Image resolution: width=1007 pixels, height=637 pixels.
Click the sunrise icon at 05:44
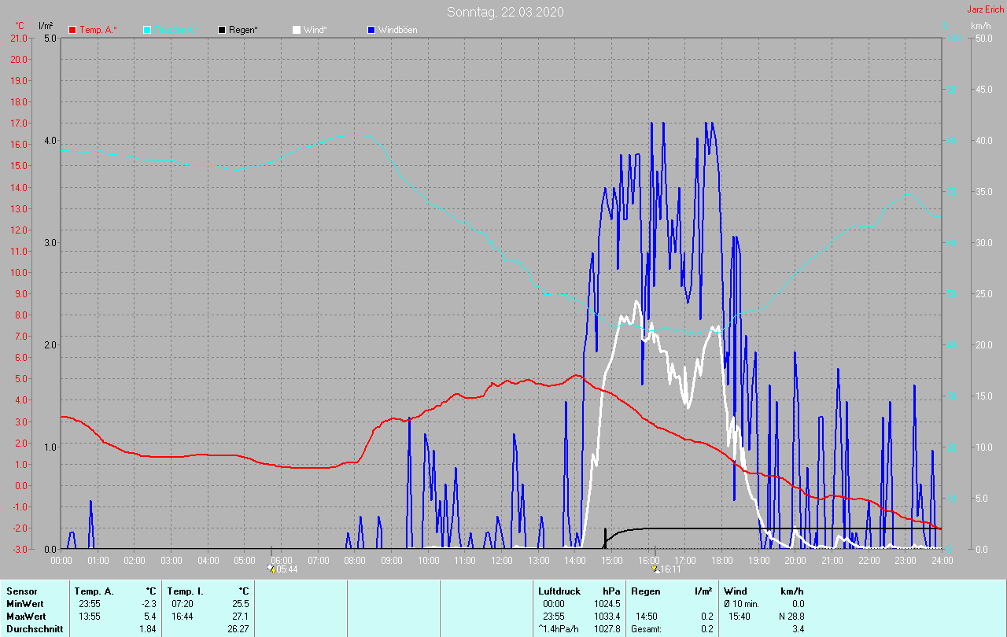coord(271,568)
